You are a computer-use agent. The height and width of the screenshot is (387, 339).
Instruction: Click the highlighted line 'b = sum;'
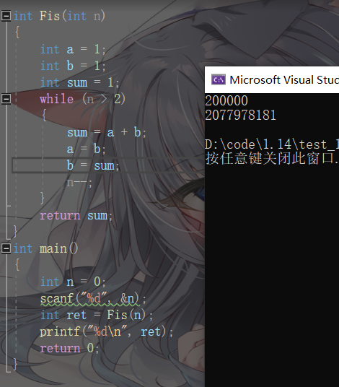tap(93, 165)
